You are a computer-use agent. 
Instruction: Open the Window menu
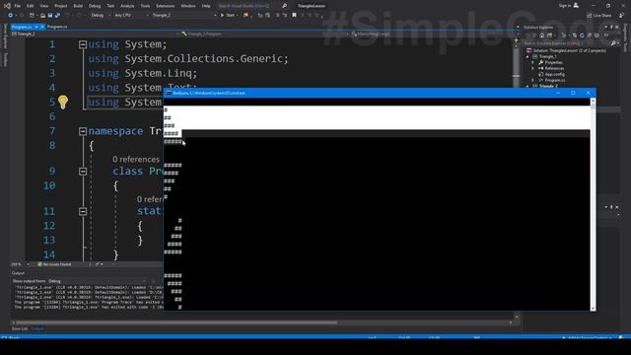click(188, 6)
